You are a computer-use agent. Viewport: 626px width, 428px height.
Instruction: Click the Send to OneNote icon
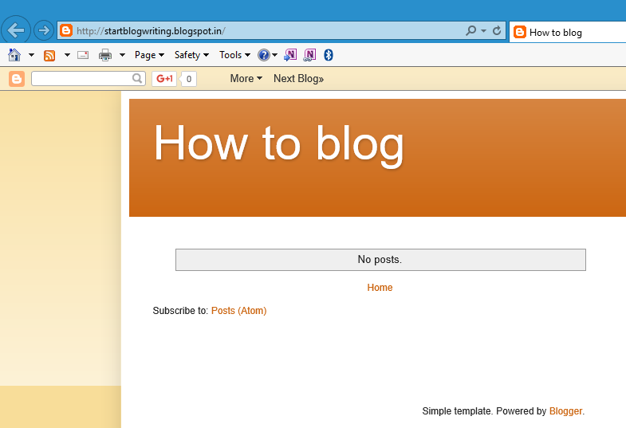(x=290, y=55)
